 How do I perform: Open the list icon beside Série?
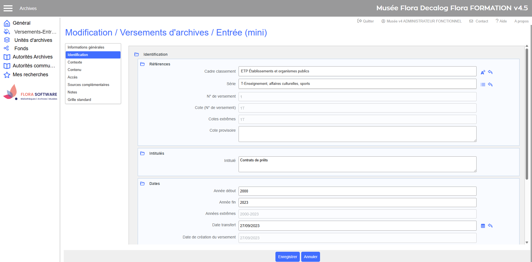pyautogui.click(x=483, y=85)
